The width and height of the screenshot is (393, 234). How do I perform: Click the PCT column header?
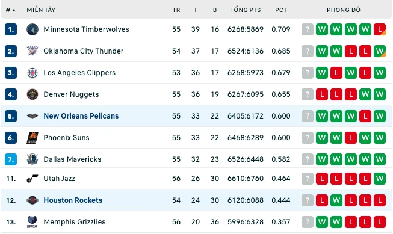click(x=281, y=10)
